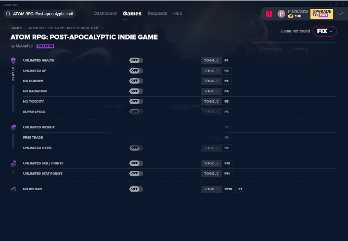Click chevron after ATOM RPG breadcrumb
Viewport: 348px width, 241px height.
[103, 28]
